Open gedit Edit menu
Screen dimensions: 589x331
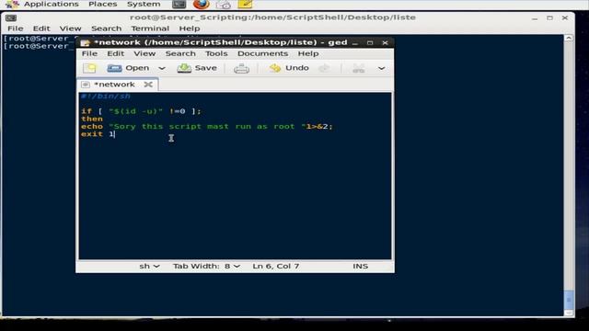pyautogui.click(x=116, y=53)
